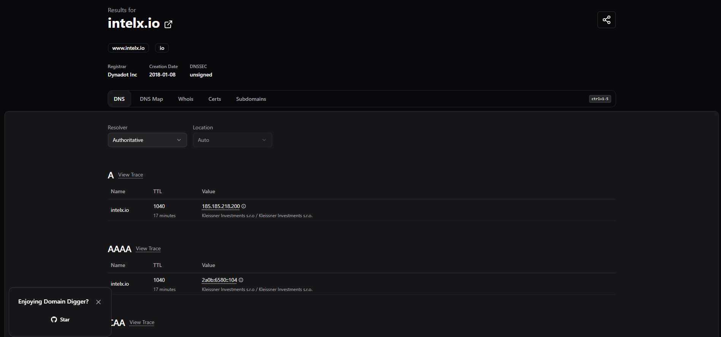Click the ctrl+1-5 keyboard shortcut hint

(x=600, y=99)
